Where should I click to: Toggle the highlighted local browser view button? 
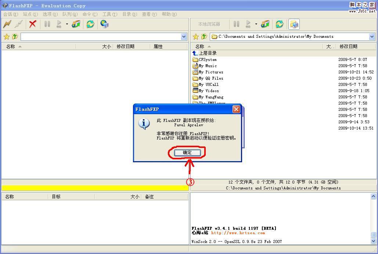click(294, 24)
